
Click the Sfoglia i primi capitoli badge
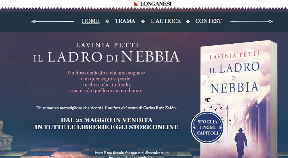tap(207, 127)
